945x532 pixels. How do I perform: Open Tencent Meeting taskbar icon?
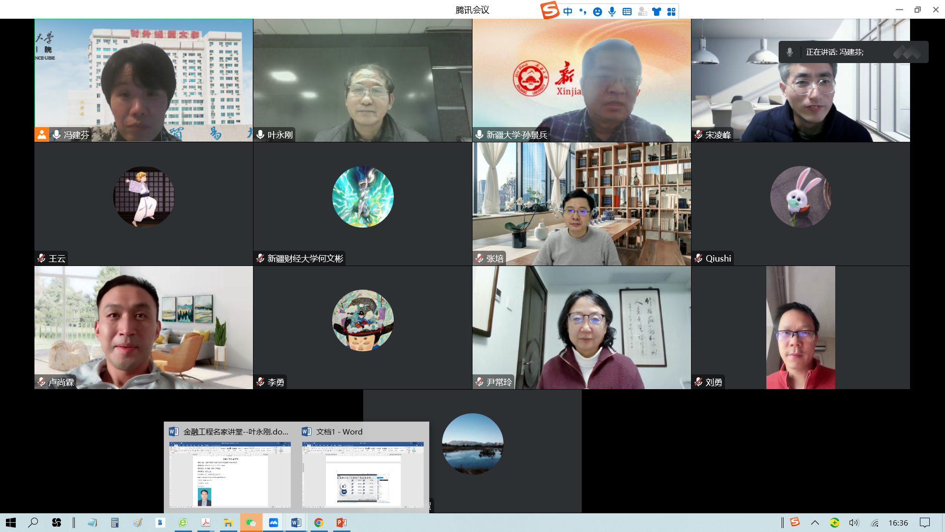[274, 523]
